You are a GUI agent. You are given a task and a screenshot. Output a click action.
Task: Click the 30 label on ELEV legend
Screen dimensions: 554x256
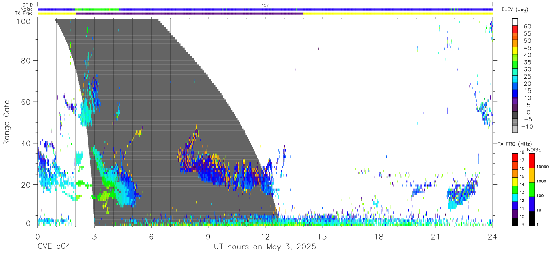[x=527, y=69]
